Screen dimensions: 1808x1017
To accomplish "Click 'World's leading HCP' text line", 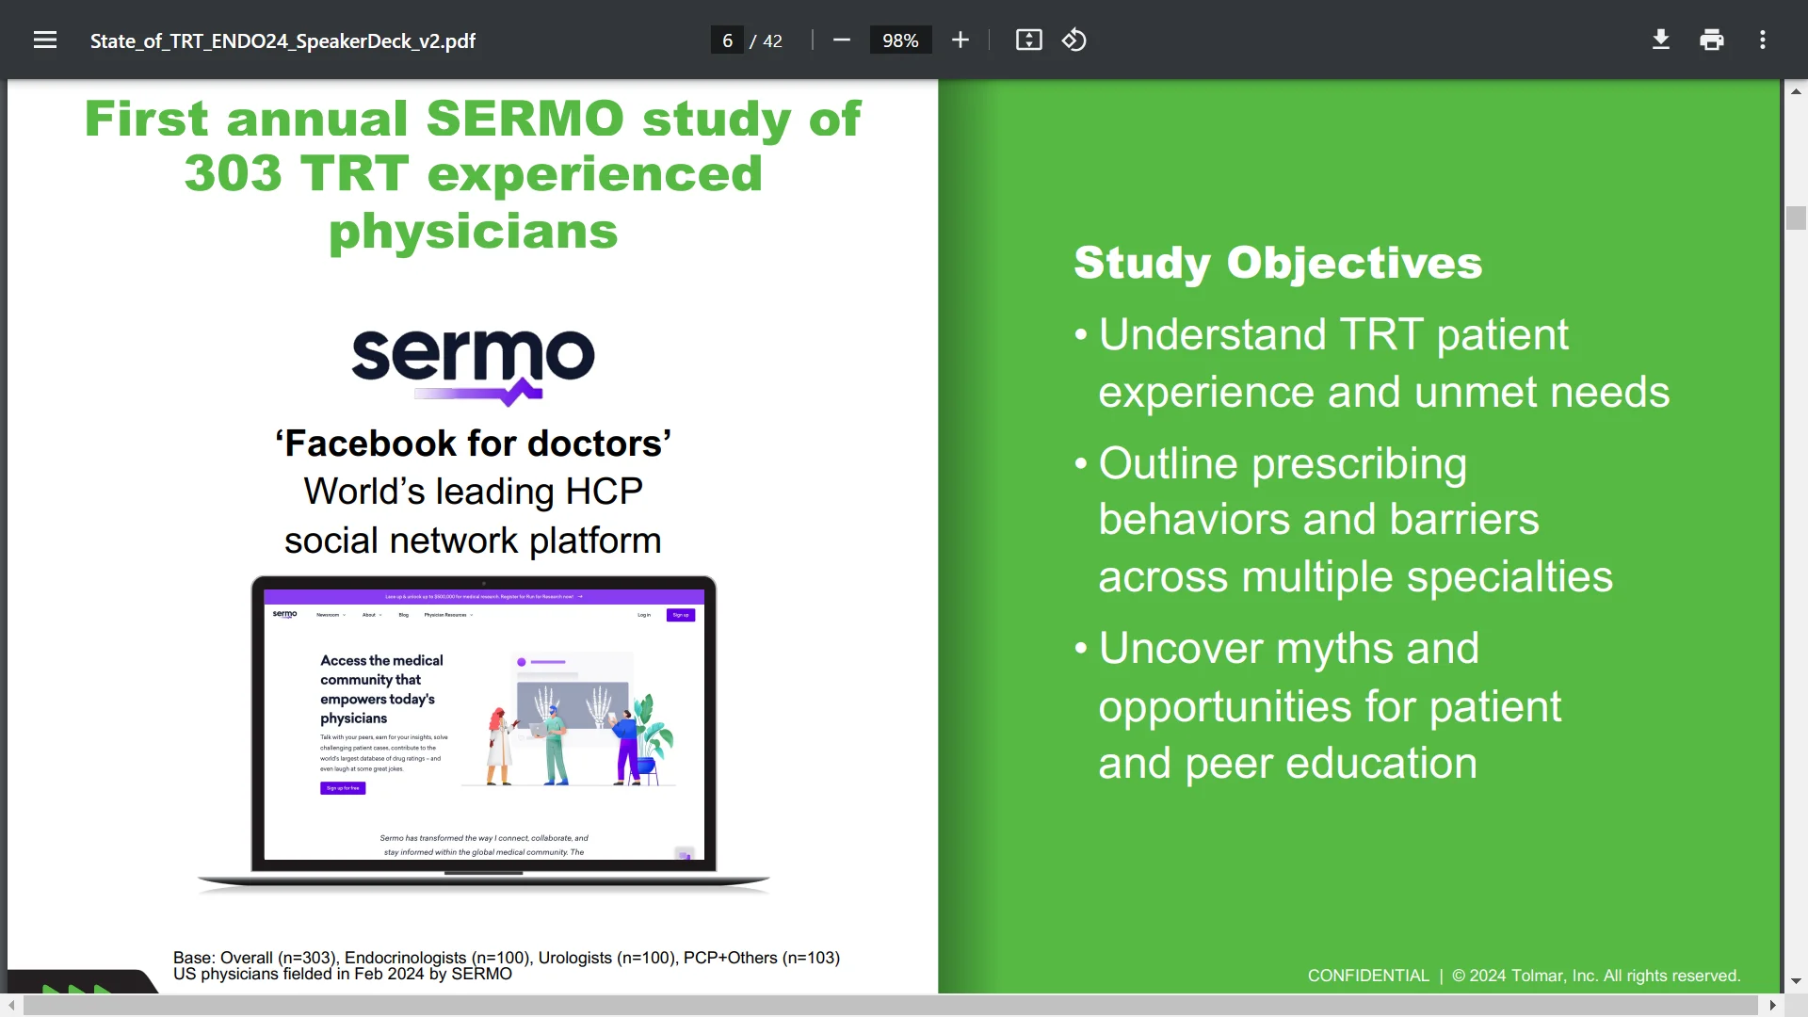I will pos(473,492).
